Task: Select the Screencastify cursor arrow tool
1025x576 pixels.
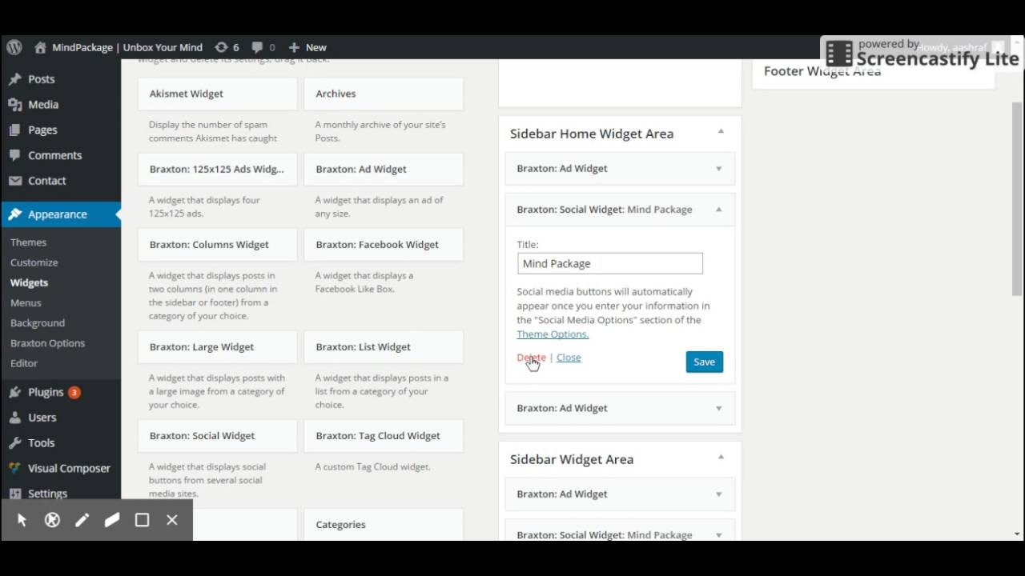Action: (22, 520)
